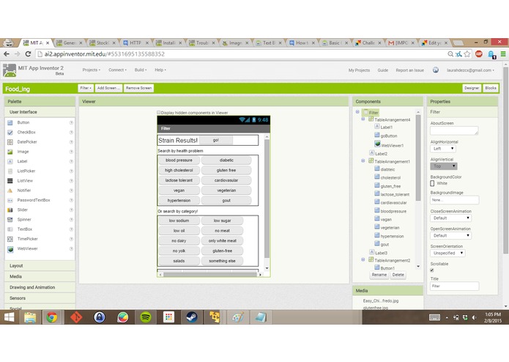The width and height of the screenshot is (509, 362).
Task: Select the PasswordTextBox palette icon
Action: (10, 200)
